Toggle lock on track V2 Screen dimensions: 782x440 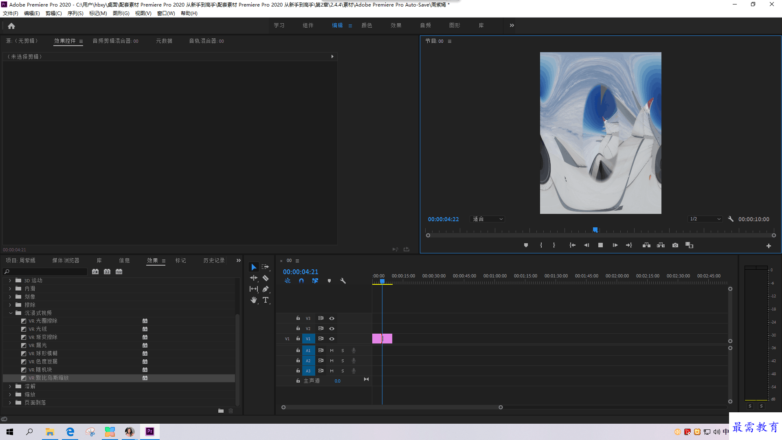point(298,328)
